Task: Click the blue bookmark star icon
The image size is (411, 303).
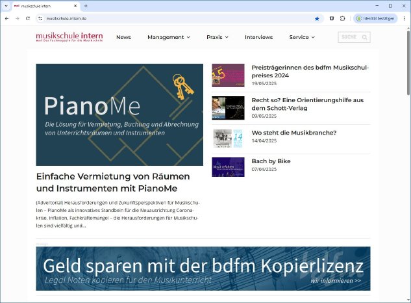Action: pyautogui.click(x=317, y=18)
